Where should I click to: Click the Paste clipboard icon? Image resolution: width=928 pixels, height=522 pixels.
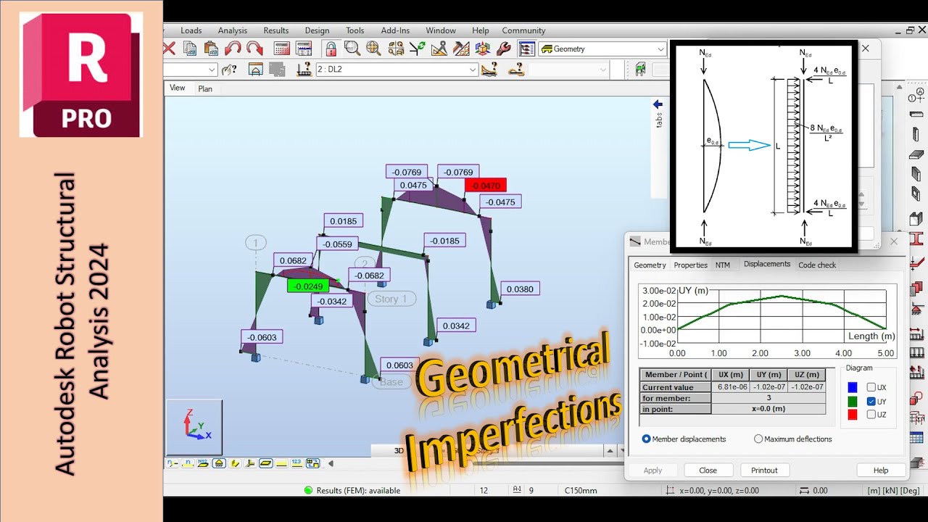tap(211, 49)
